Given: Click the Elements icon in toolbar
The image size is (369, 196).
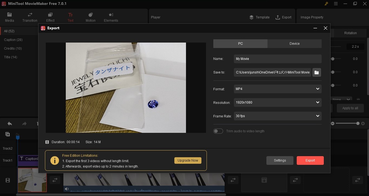Looking at the screenshot, I should [111, 15].
